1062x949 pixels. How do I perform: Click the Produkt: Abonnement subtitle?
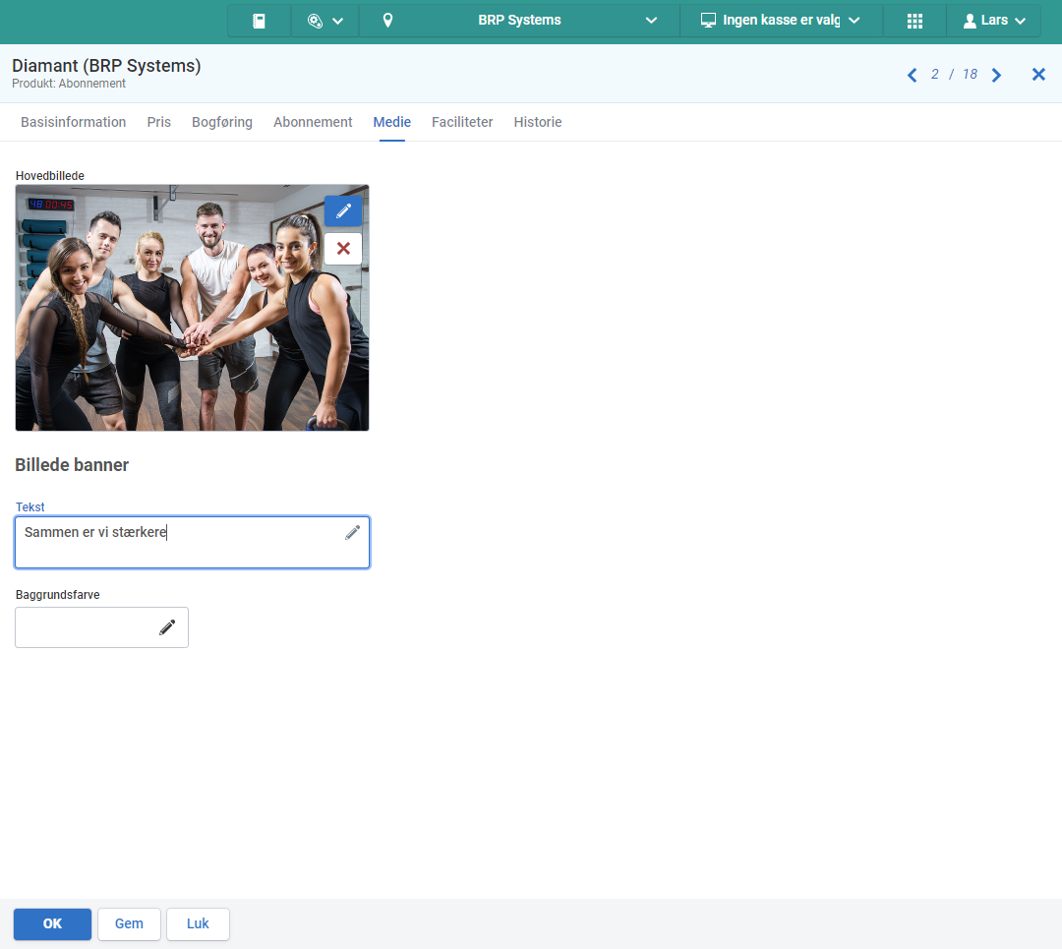pos(69,84)
